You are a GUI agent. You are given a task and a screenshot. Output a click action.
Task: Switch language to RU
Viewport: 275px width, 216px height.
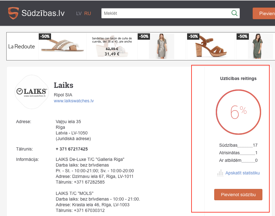point(88,14)
